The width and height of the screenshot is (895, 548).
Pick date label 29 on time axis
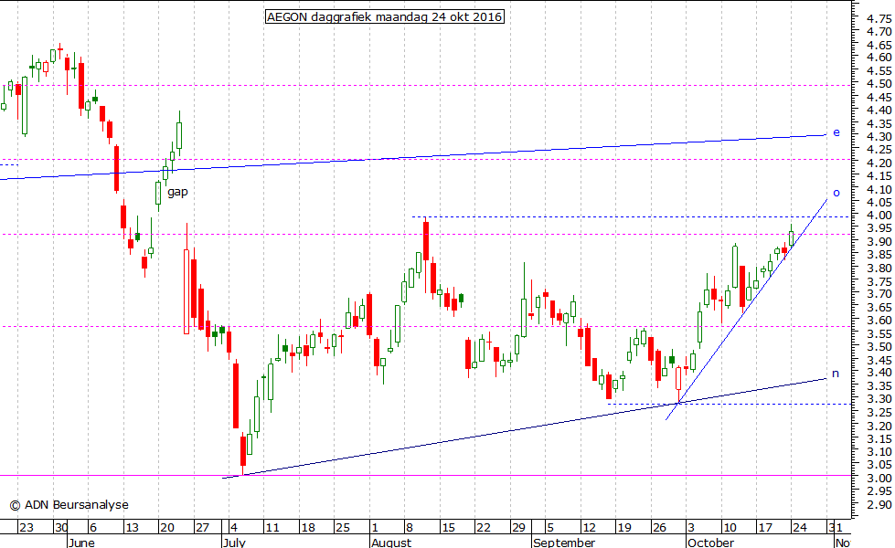(x=518, y=528)
